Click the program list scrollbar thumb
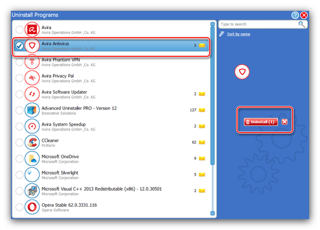 point(212,96)
